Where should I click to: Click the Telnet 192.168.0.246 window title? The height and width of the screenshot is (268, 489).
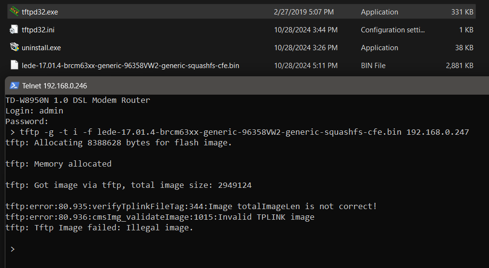[x=55, y=85]
